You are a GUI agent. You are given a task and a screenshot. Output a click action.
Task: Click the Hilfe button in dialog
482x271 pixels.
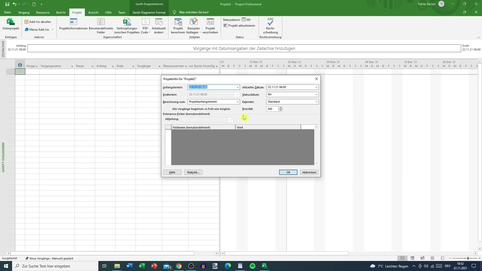[172, 172]
